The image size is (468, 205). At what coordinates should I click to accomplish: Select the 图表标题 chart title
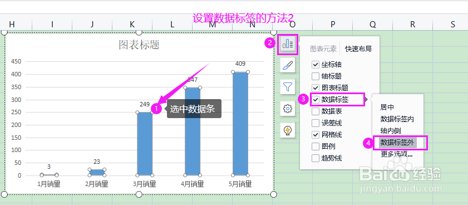139,45
